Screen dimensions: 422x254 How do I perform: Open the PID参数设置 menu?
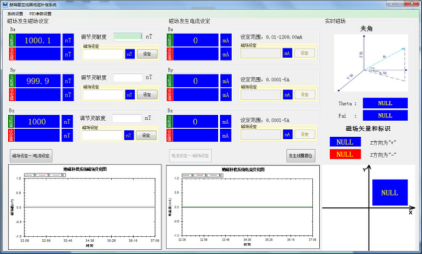tap(40, 14)
